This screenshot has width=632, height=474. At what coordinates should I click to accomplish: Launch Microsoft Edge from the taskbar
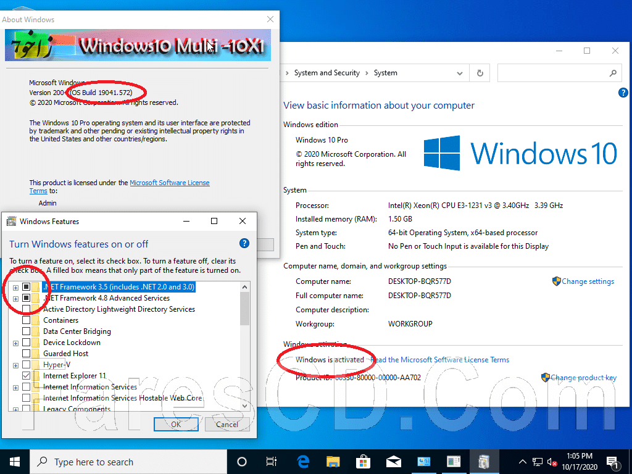click(x=302, y=462)
